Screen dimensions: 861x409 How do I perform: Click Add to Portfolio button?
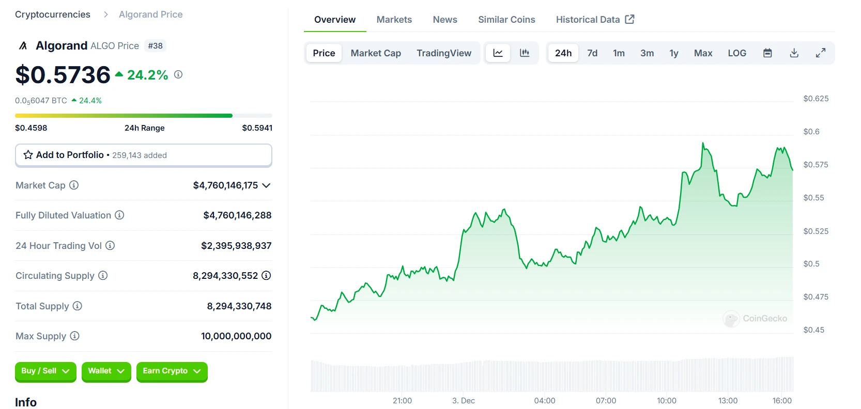pyautogui.click(x=144, y=155)
